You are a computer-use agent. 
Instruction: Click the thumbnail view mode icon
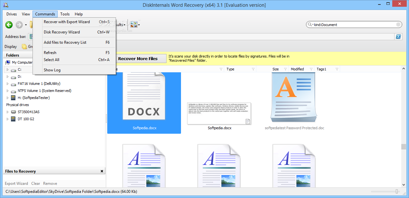(134, 24)
